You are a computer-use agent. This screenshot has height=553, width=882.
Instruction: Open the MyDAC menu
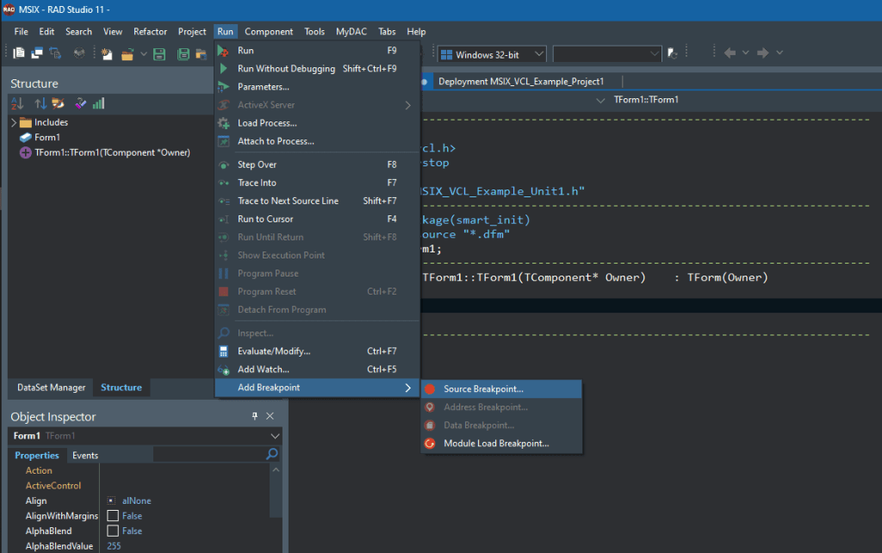click(351, 32)
